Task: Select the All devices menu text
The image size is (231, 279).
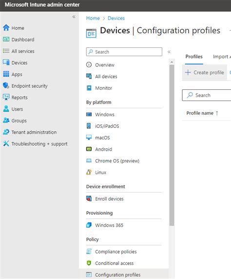Action: (x=106, y=77)
